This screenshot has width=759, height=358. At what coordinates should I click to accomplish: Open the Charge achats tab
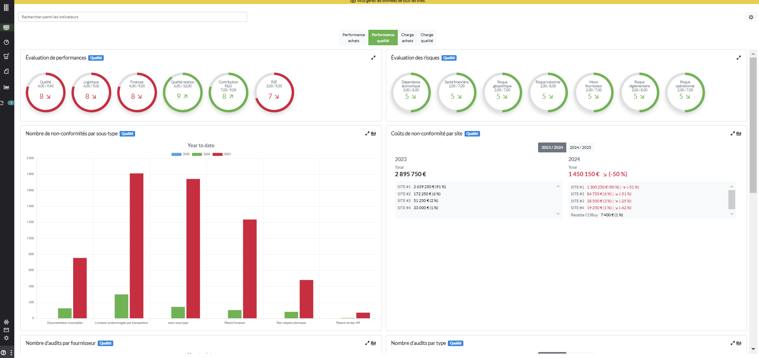[x=407, y=38]
